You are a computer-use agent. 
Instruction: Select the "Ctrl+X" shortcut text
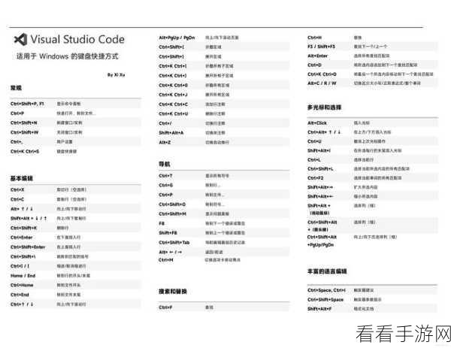pos(17,190)
